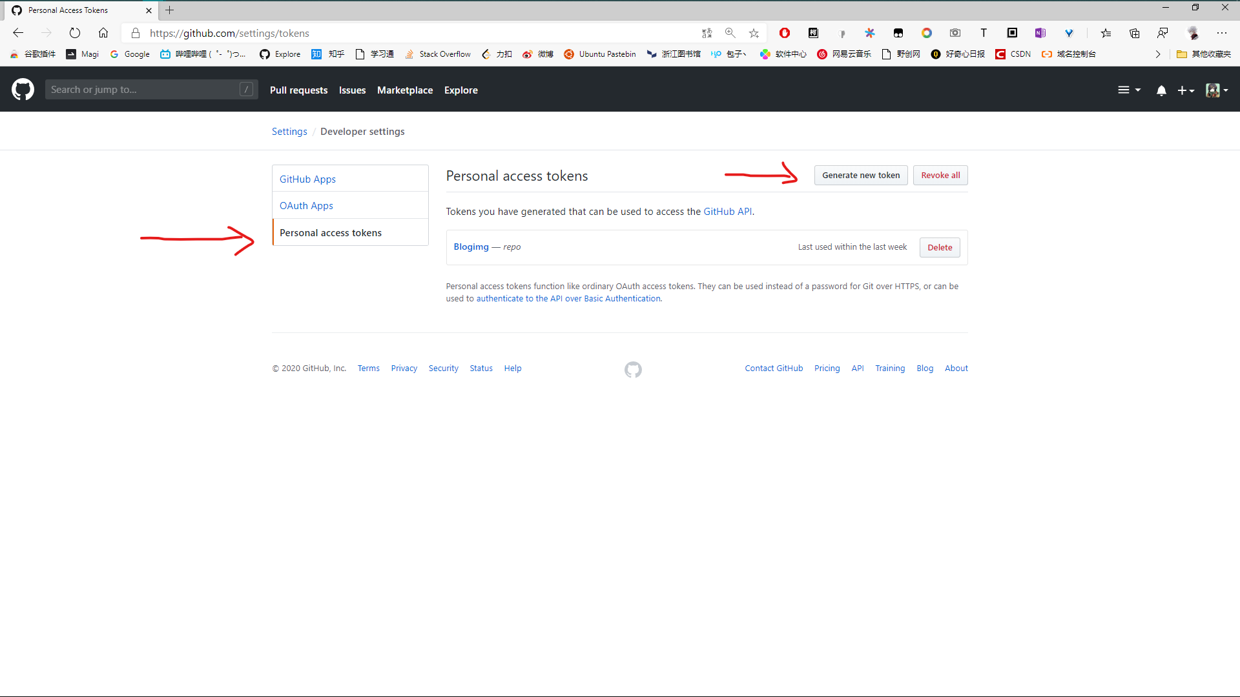The width and height of the screenshot is (1240, 697).
Task: Delete the Blogimg token
Action: coord(940,248)
